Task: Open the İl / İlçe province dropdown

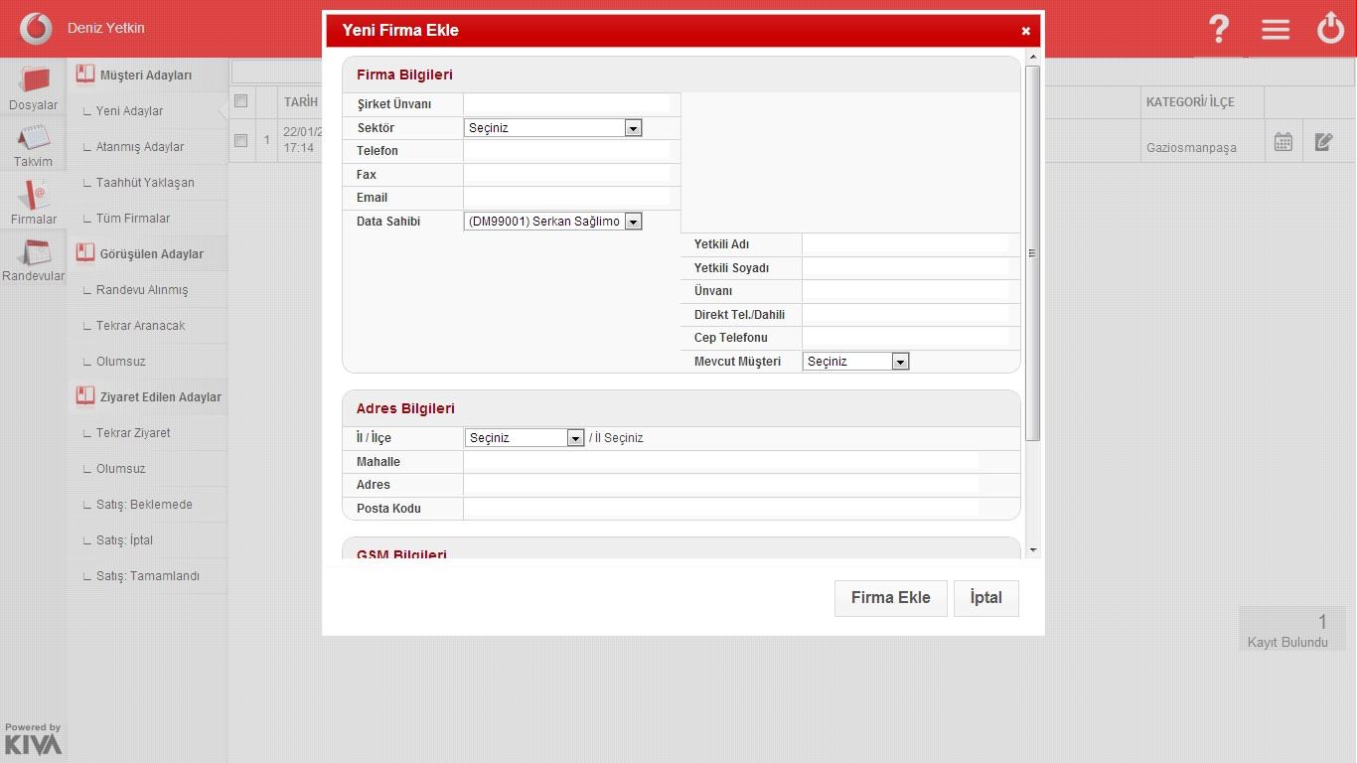Action: [524, 437]
